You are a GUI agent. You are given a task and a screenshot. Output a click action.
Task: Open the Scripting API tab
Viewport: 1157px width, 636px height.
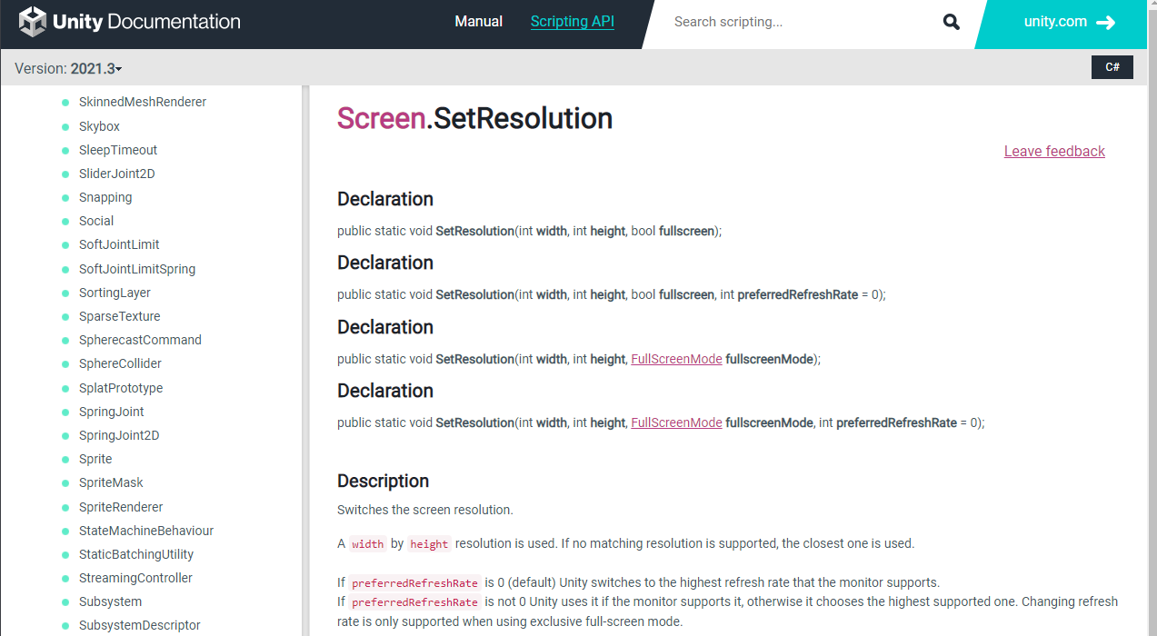coord(573,22)
